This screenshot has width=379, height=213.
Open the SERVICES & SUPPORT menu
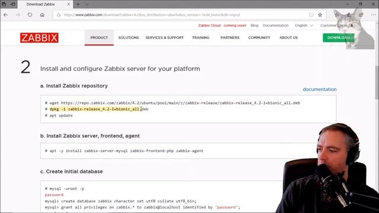165,38
